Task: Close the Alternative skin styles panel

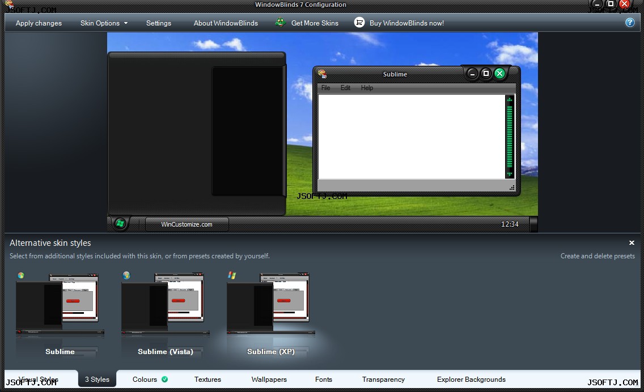Action: click(632, 243)
